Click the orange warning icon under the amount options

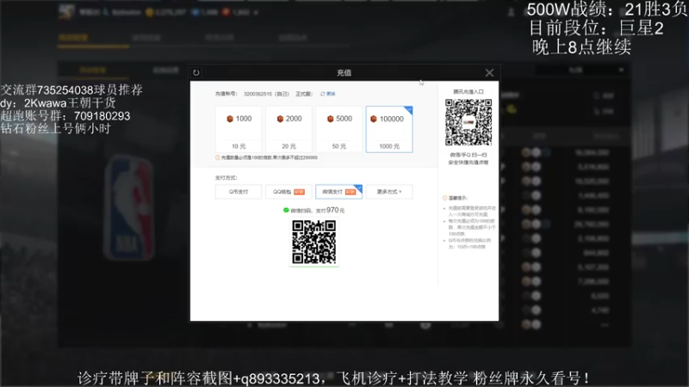tap(218, 157)
